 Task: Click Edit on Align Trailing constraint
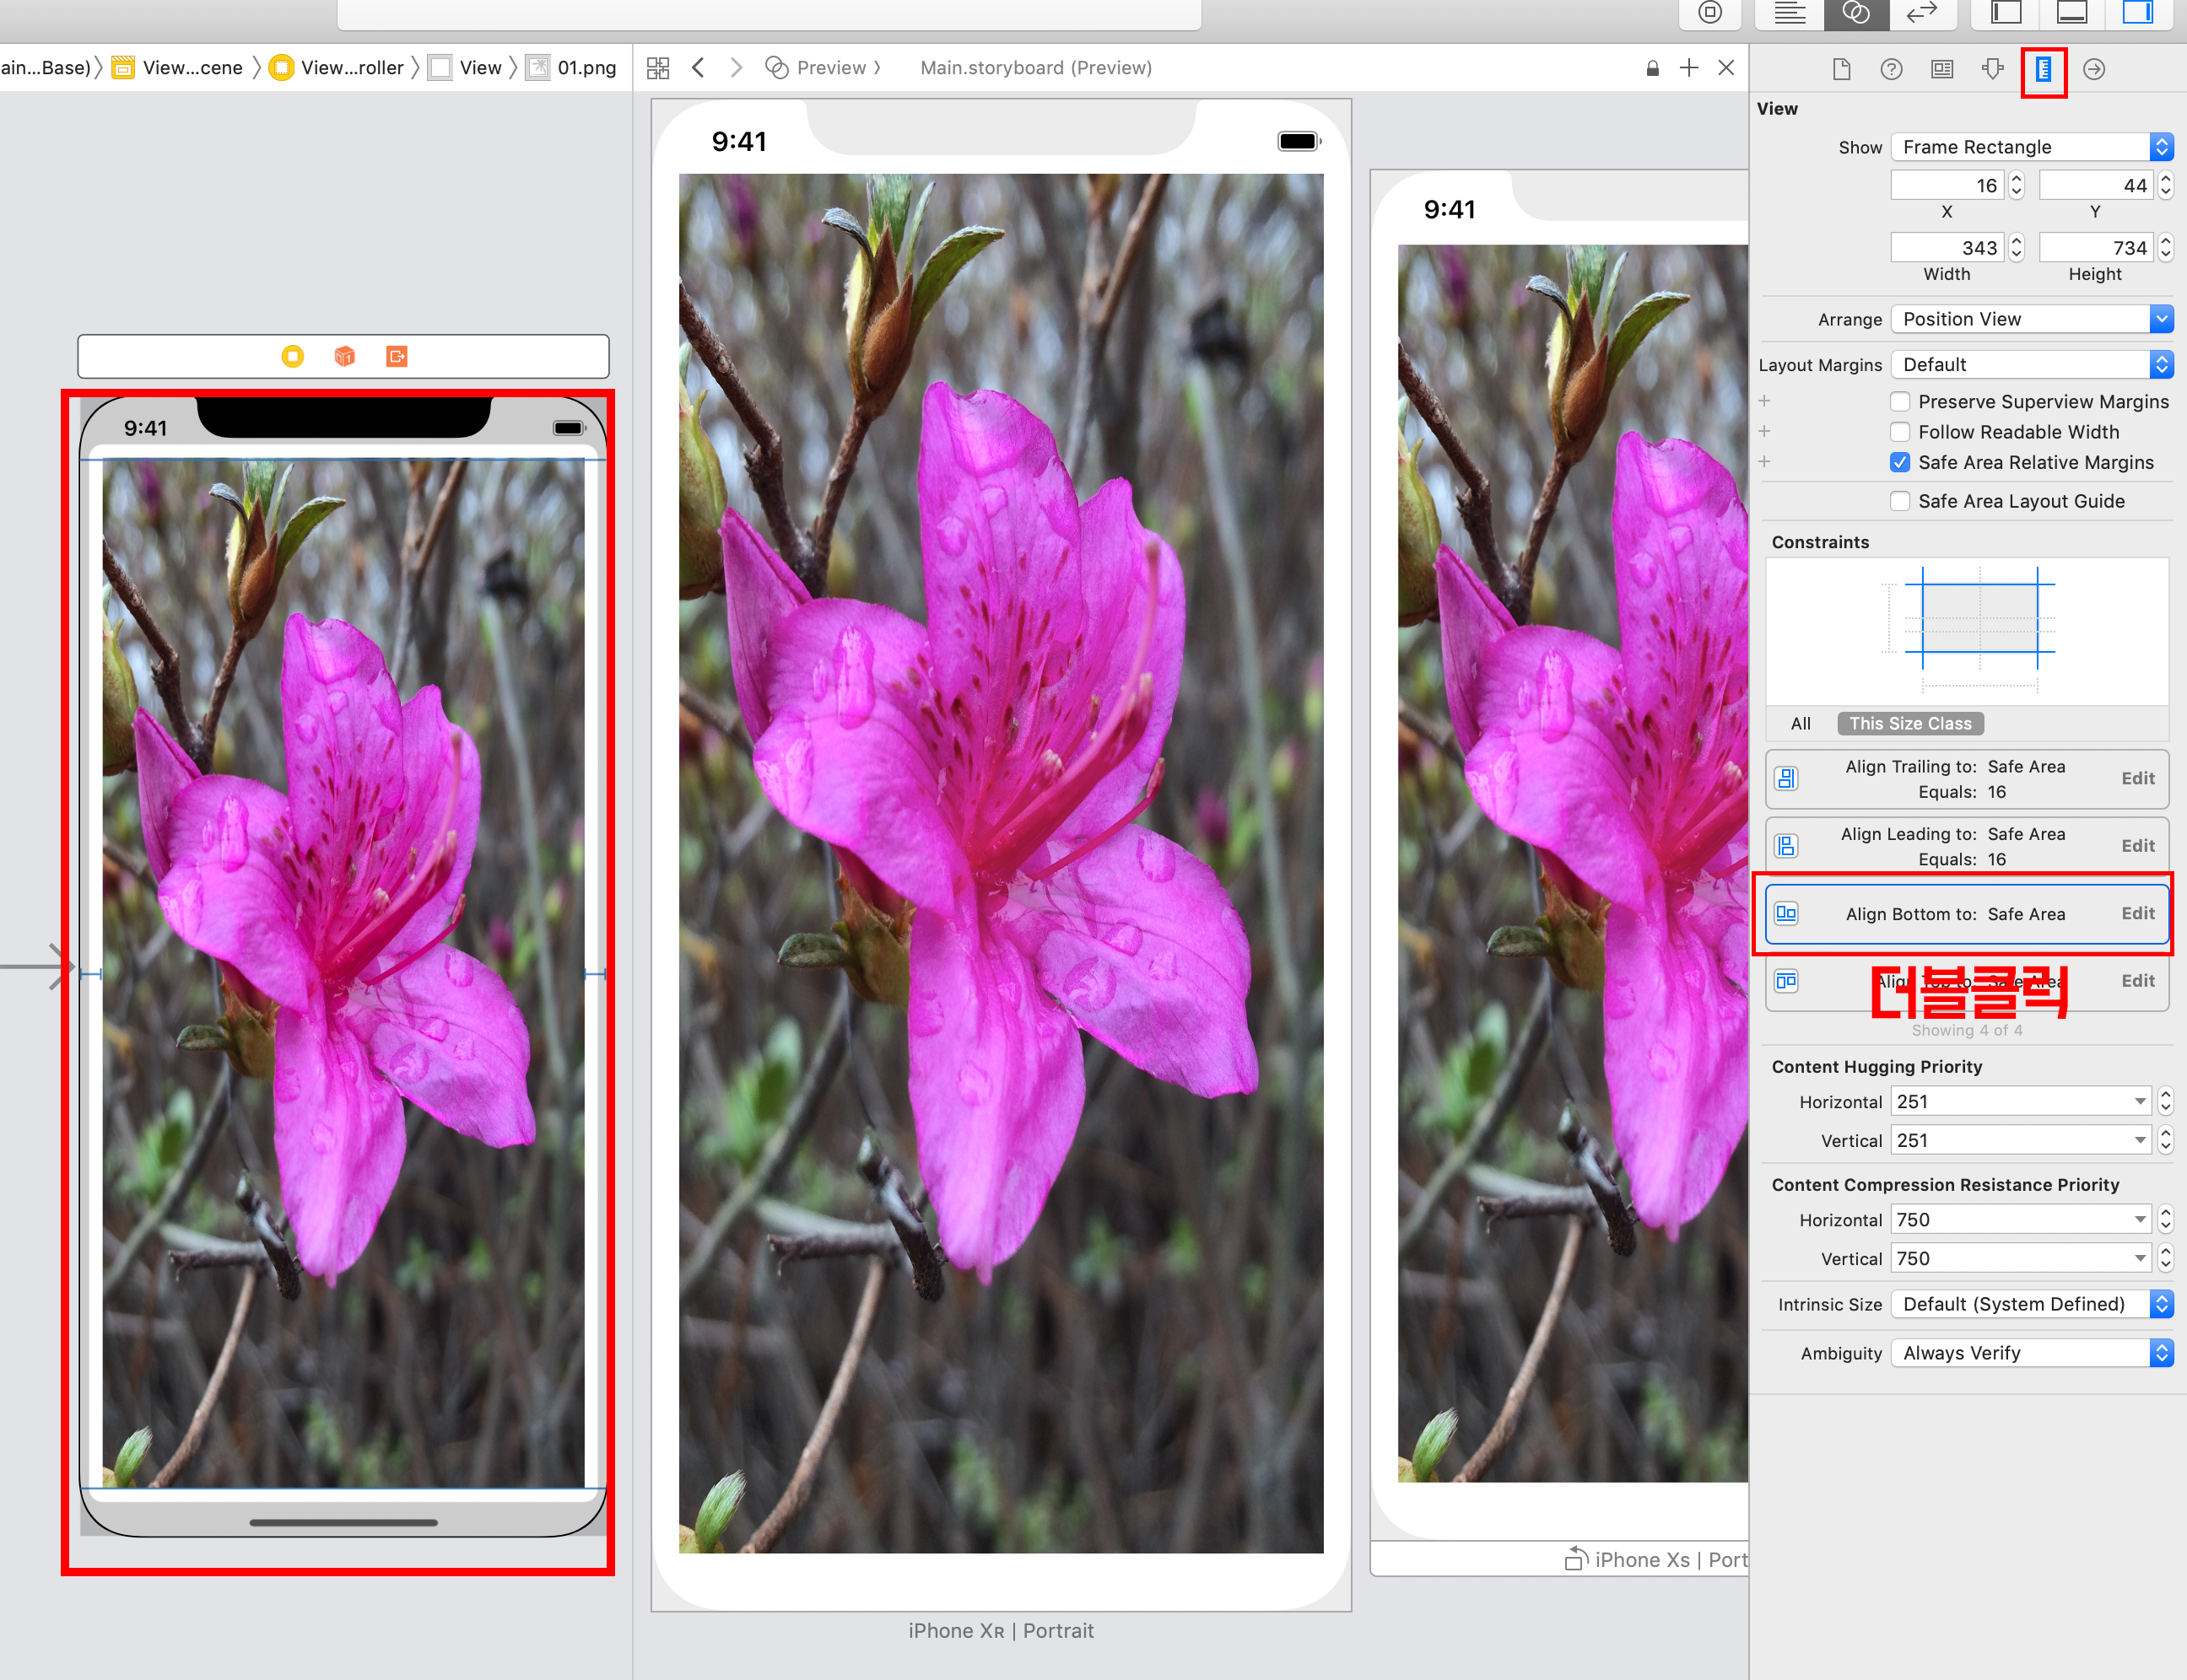click(x=2137, y=778)
